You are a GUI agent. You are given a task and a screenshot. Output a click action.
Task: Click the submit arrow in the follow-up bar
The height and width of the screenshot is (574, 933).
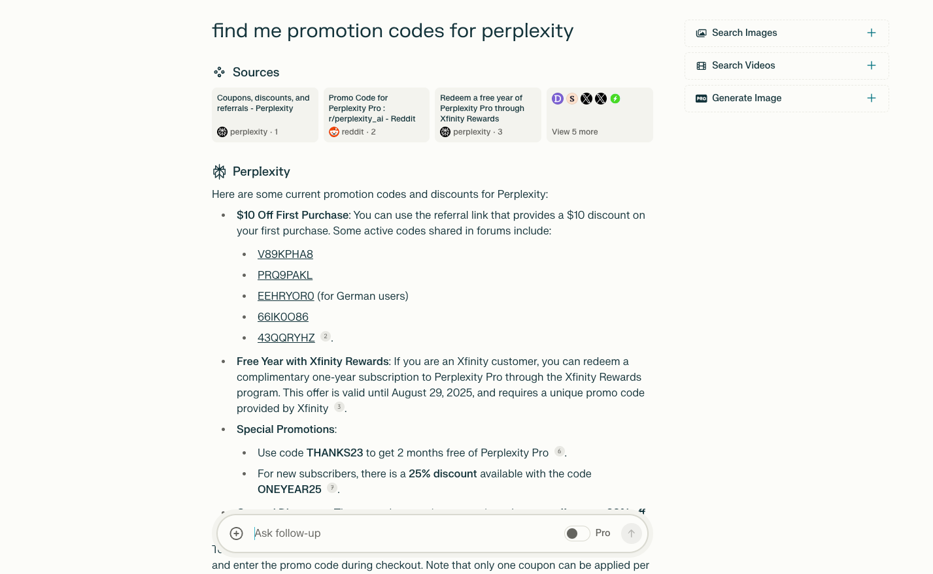pos(631,533)
